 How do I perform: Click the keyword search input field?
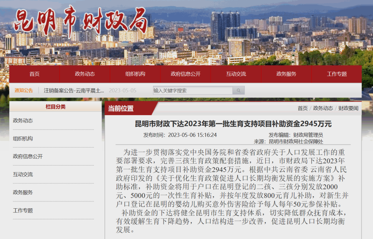192,90
